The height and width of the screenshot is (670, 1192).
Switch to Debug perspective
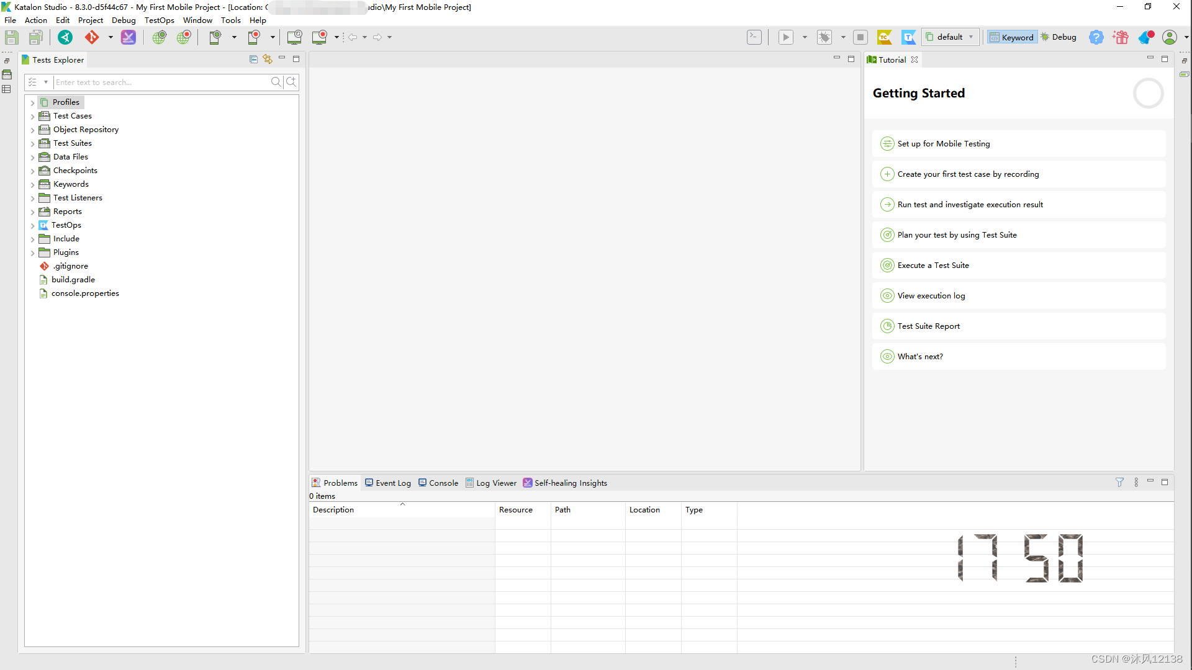[x=1059, y=37]
